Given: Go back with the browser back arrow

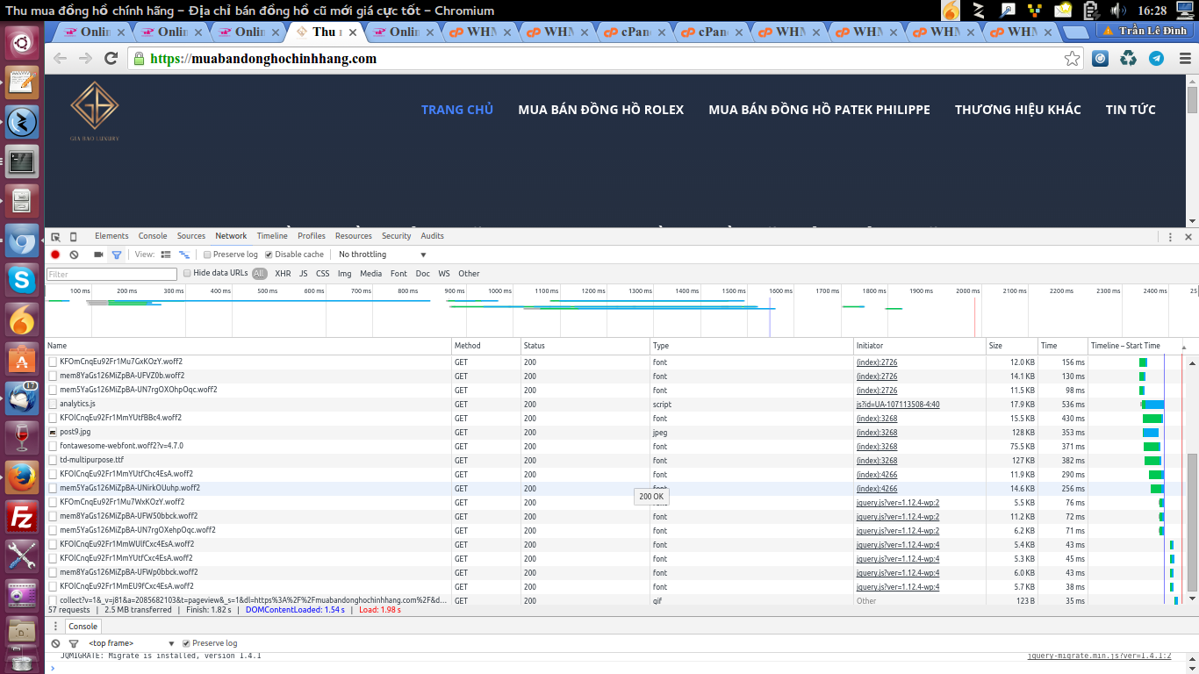Looking at the screenshot, I should (60, 59).
